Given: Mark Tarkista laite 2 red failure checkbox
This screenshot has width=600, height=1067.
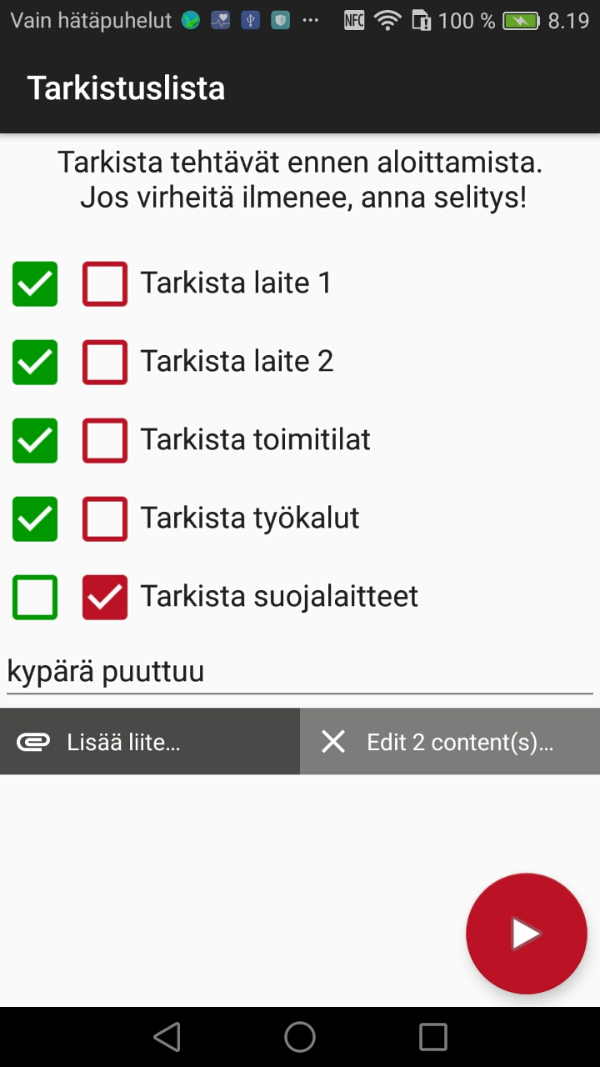Looking at the screenshot, I should click(x=105, y=363).
